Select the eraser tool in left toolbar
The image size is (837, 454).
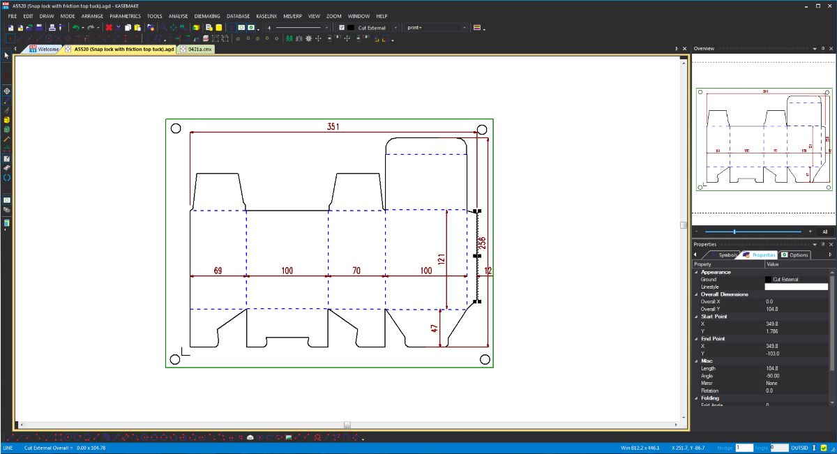[7, 168]
